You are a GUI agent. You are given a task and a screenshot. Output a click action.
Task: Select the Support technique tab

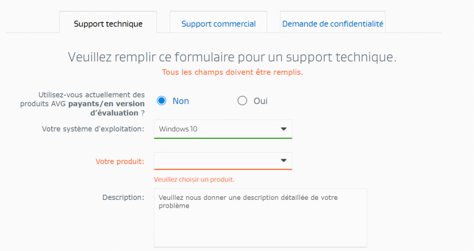click(108, 23)
